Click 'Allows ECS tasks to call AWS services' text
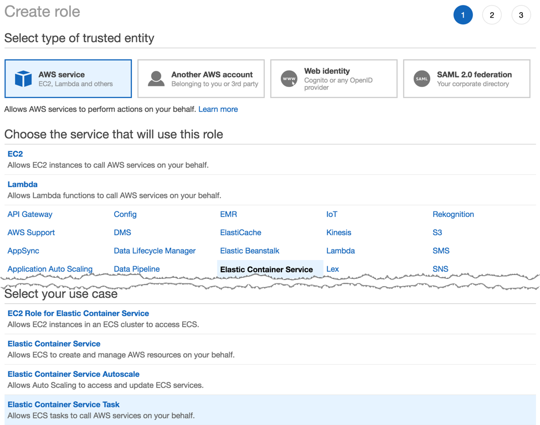540x425 pixels. pyautogui.click(x=101, y=416)
